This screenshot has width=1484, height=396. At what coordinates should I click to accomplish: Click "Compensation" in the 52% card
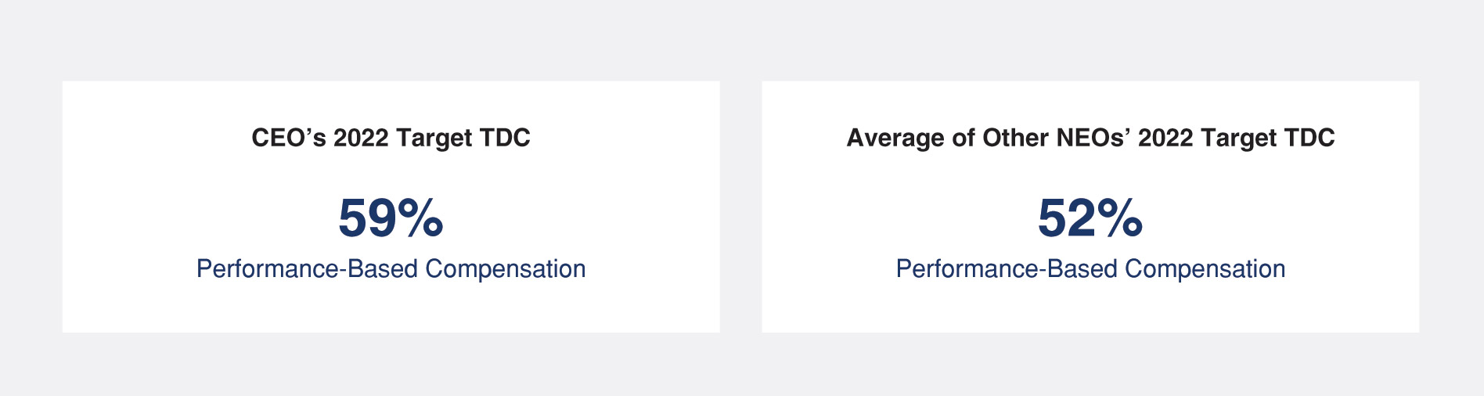pyautogui.click(x=1205, y=268)
